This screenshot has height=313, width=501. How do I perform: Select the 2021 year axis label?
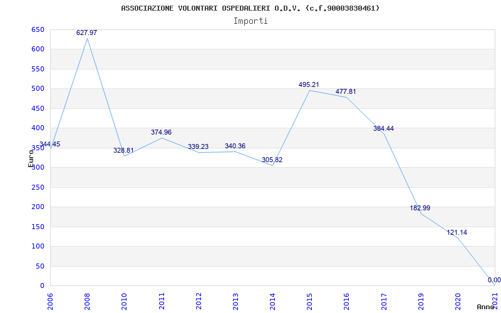point(495,301)
